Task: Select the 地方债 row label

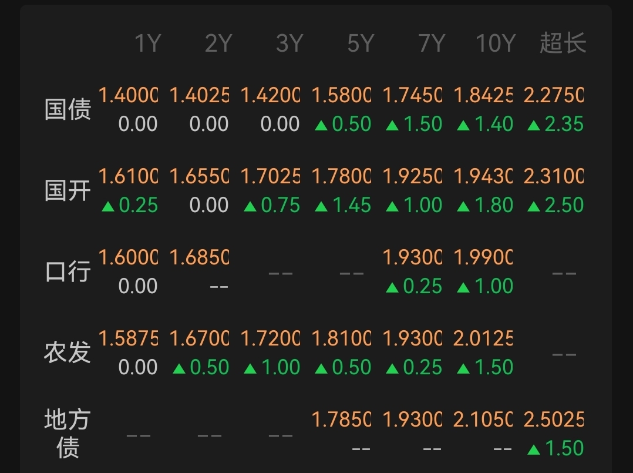Action: (x=68, y=434)
